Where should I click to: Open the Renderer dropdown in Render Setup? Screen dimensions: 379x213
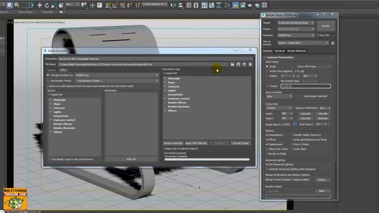tap(296, 35)
